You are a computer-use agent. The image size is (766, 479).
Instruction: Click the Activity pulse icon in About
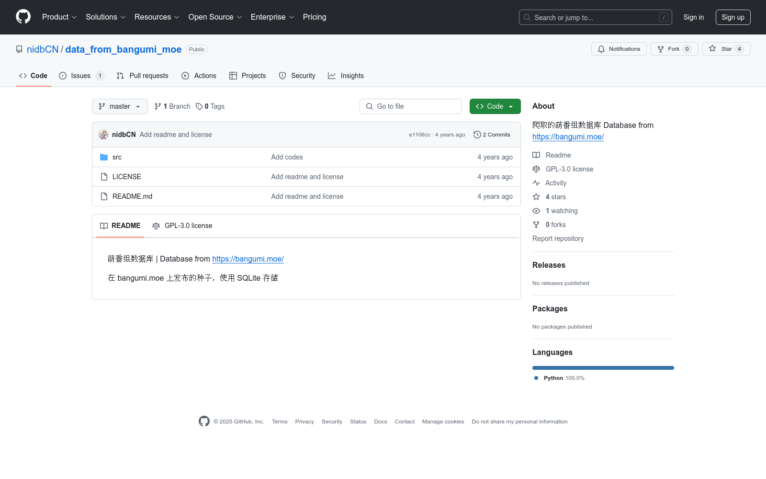click(536, 183)
